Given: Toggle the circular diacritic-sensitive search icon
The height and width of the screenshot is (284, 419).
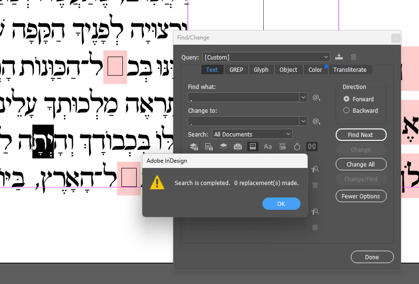Looking at the screenshot, I should click(297, 147).
